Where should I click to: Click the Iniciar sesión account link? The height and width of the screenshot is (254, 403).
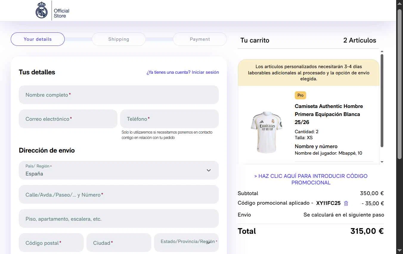click(x=205, y=72)
